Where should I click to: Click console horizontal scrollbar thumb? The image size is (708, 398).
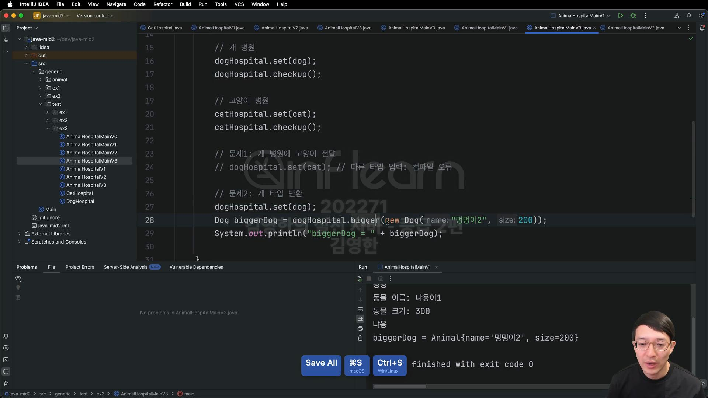pyautogui.click(x=400, y=387)
